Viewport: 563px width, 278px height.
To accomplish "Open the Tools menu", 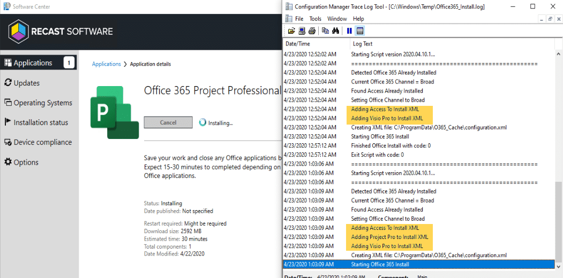I will click(x=315, y=19).
